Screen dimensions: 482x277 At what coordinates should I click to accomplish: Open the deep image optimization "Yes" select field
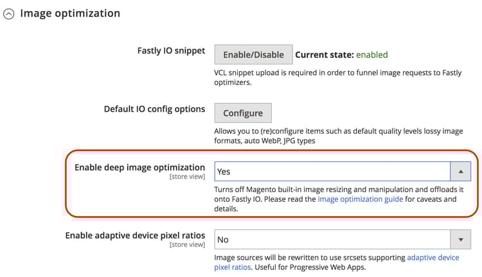pyautogui.click(x=332, y=172)
